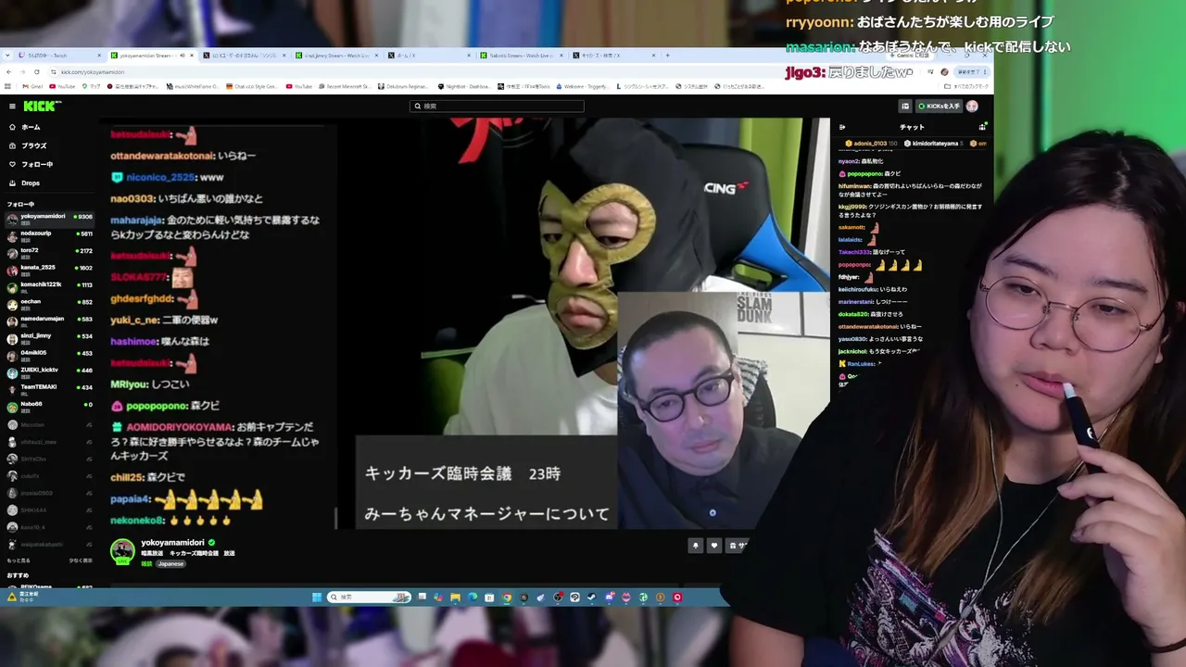Select toro72 in the followed channels list
1186x667 pixels.
(x=49, y=252)
